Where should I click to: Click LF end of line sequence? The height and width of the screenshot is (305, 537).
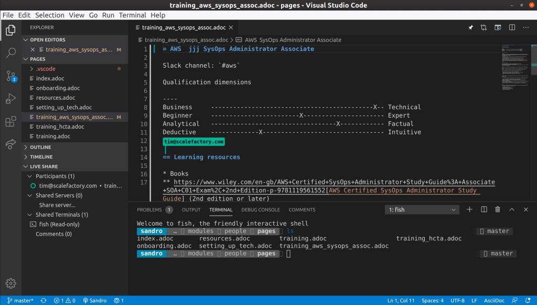(474, 301)
